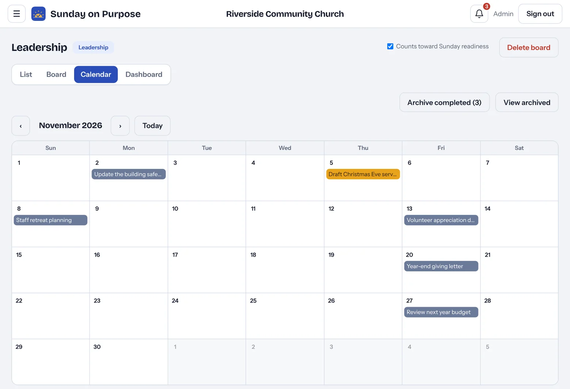Screen dimensions: 570x389
Task: Click the Sign out button
Action: click(x=540, y=14)
